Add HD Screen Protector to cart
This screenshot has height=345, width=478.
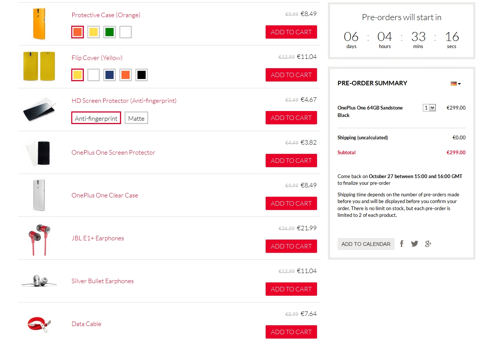(x=291, y=118)
